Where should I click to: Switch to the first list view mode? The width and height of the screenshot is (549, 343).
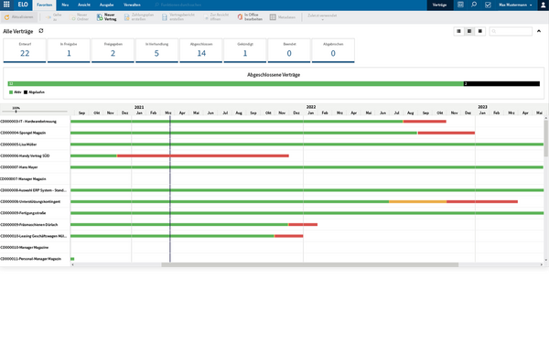(458, 31)
